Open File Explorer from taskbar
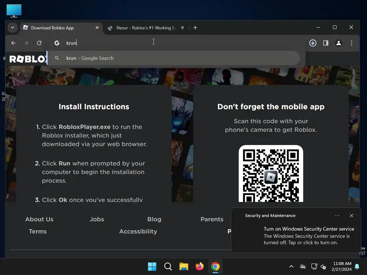 click(x=184, y=266)
